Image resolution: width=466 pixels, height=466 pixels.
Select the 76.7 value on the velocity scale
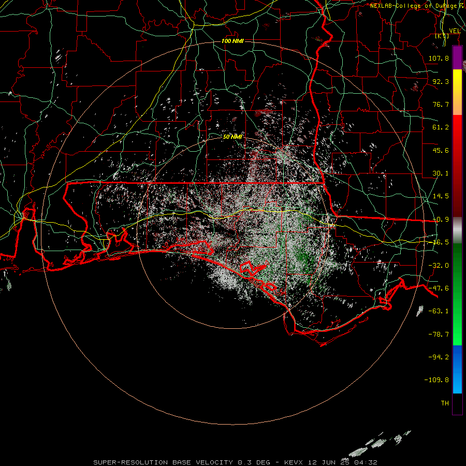[x=441, y=104]
